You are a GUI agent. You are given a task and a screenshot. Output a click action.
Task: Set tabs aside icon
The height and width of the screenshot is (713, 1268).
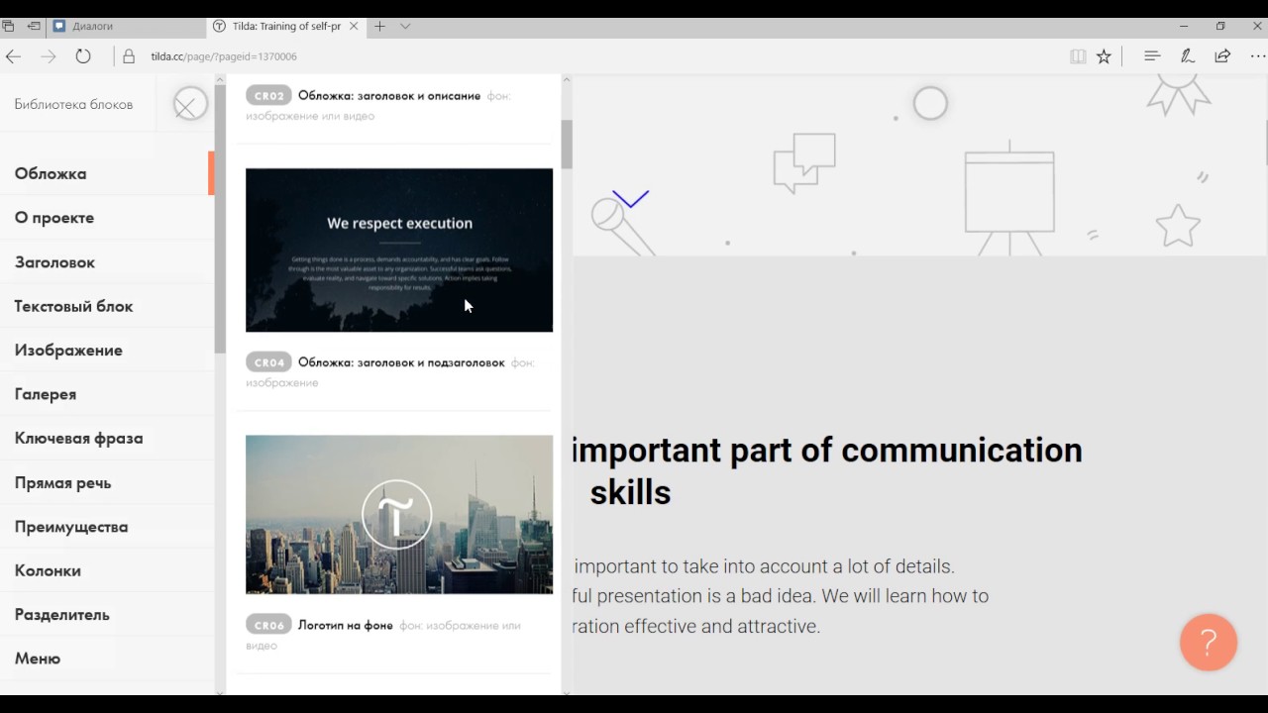[x=34, y=26]
